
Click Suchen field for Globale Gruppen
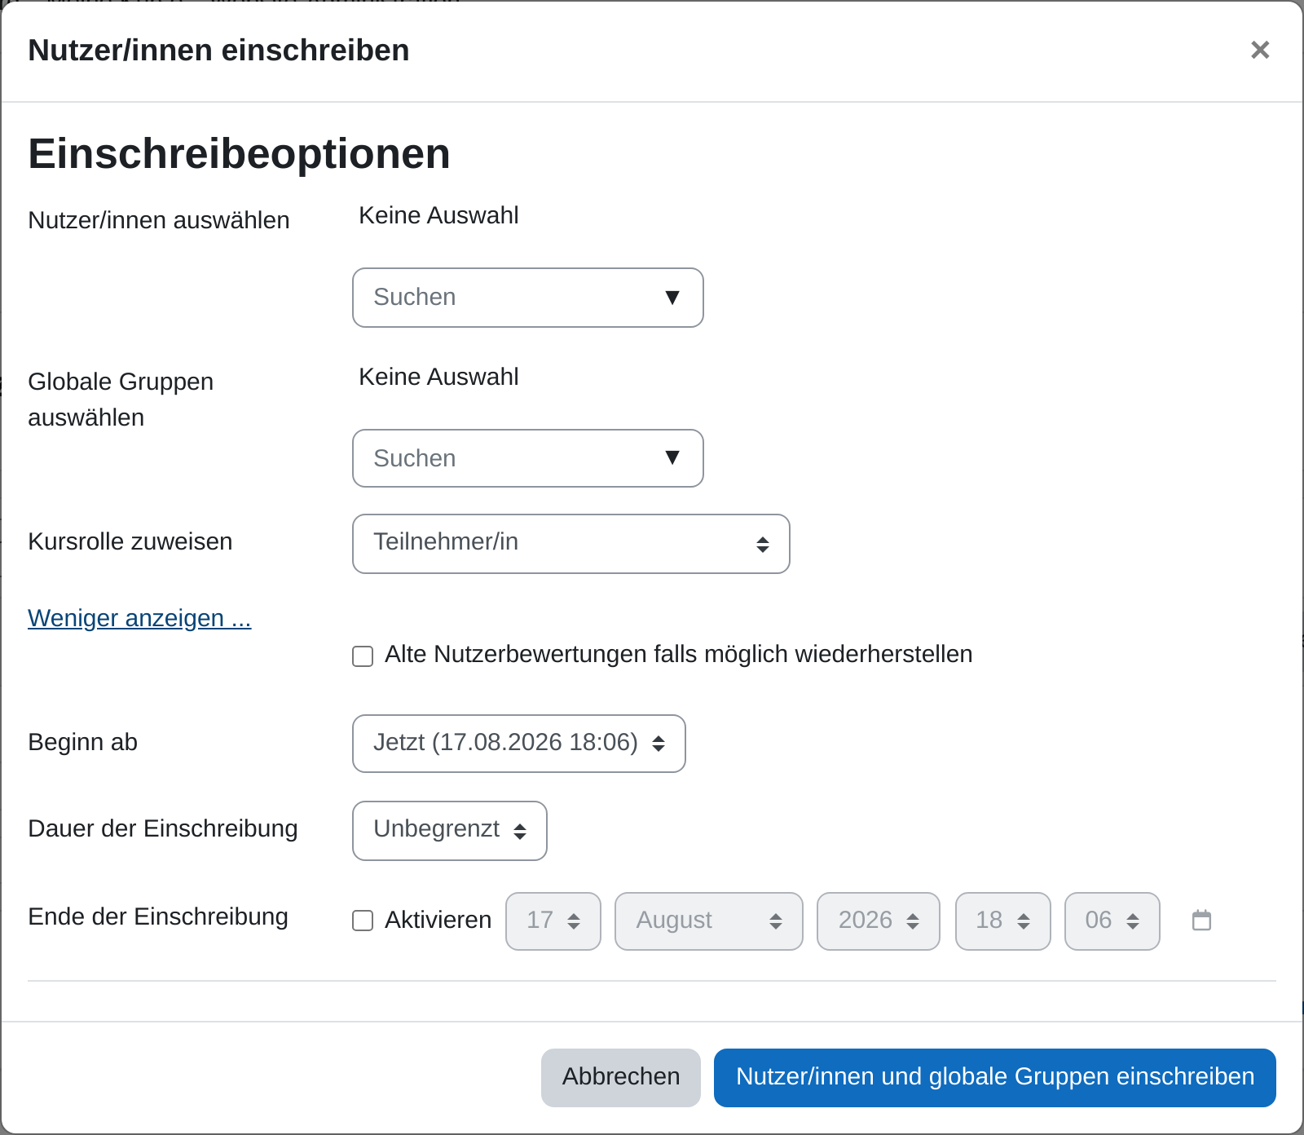(528, 458)
